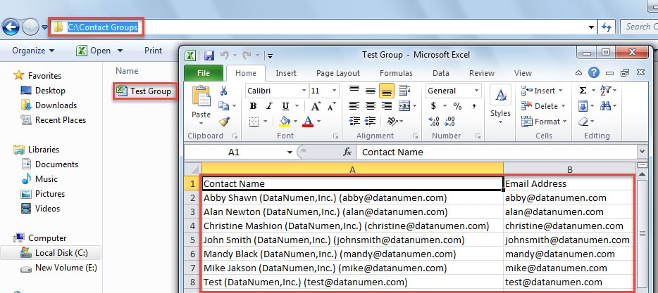The width and height of the screenshot is (658, 293).
Task: Click the Merge & Center icon
Action: (x=404, y=106)
